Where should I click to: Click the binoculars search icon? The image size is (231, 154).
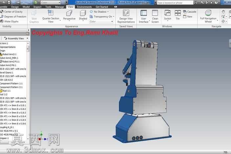pyautogui.click(x=196, y=3)
